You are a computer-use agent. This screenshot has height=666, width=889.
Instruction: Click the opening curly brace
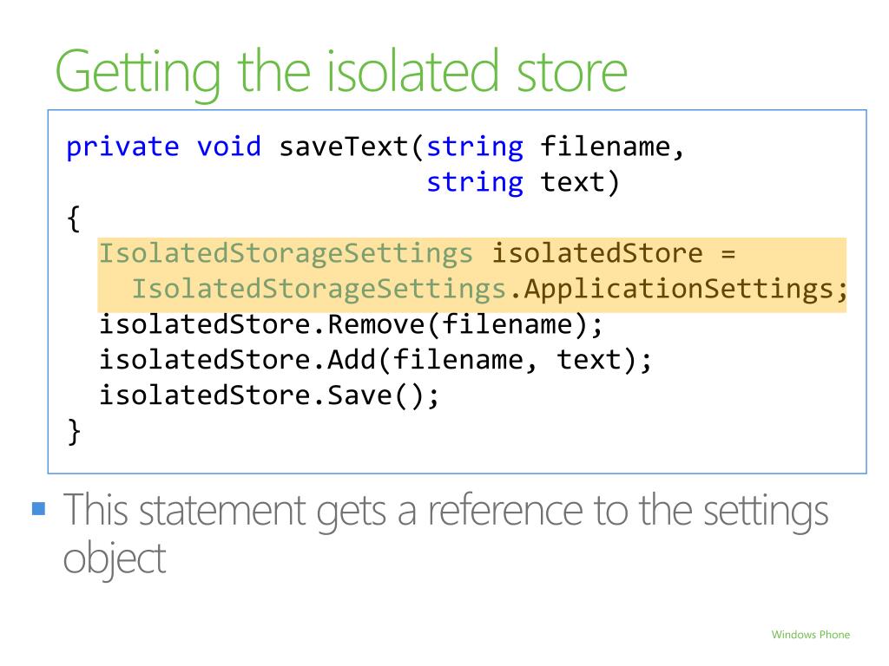point(73,219)
